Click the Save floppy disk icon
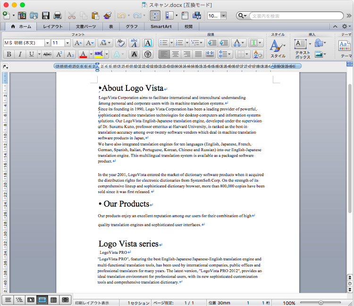 [46, 16]
